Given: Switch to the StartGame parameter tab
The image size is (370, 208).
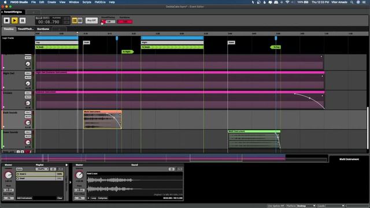Looking at the screenshot, I should click(x=43, y=29).
